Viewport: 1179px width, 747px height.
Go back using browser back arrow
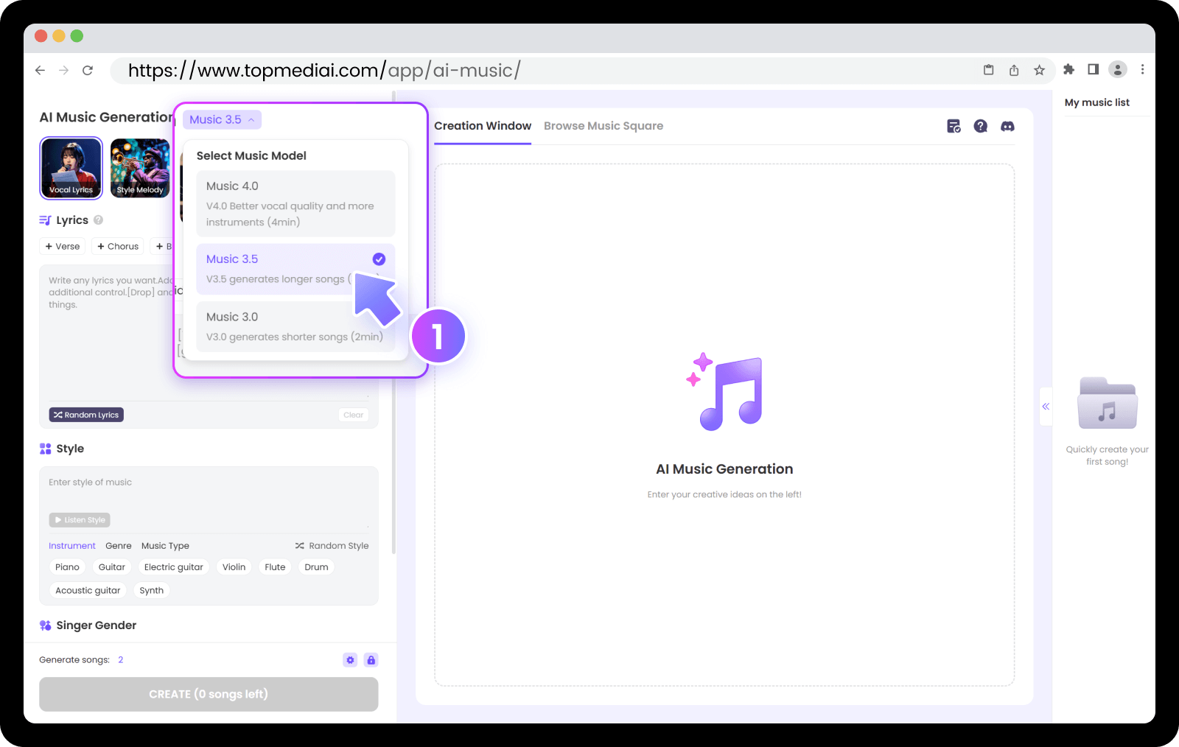coord(40,70)
